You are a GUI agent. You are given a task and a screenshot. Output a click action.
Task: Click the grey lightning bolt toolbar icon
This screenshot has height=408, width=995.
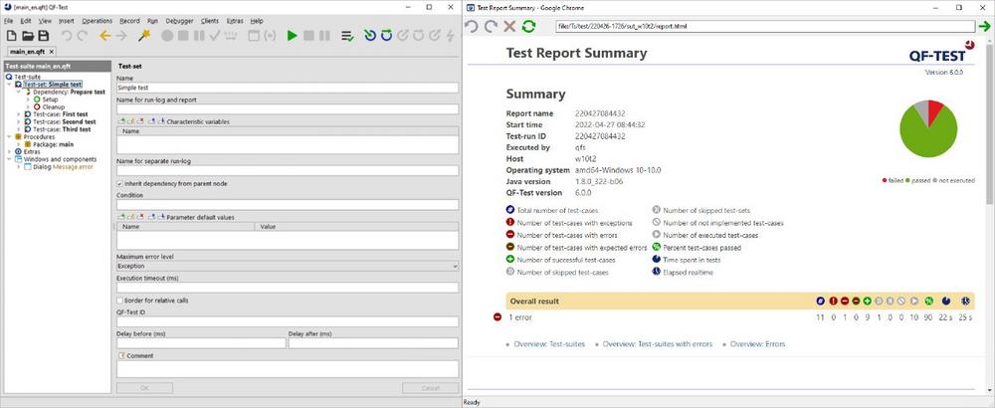coord(451,36)
